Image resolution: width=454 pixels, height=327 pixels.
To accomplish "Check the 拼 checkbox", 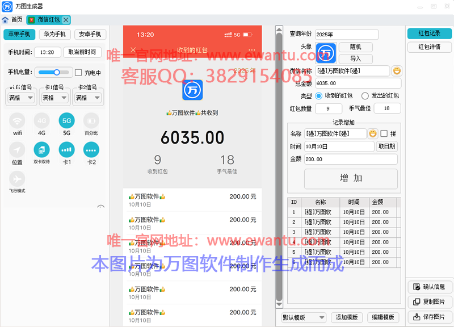I will tap(384, 133).
